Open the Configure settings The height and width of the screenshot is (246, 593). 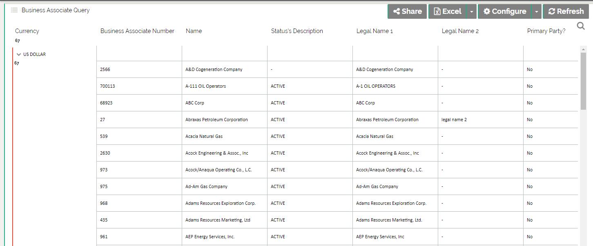tap(504, 11)
